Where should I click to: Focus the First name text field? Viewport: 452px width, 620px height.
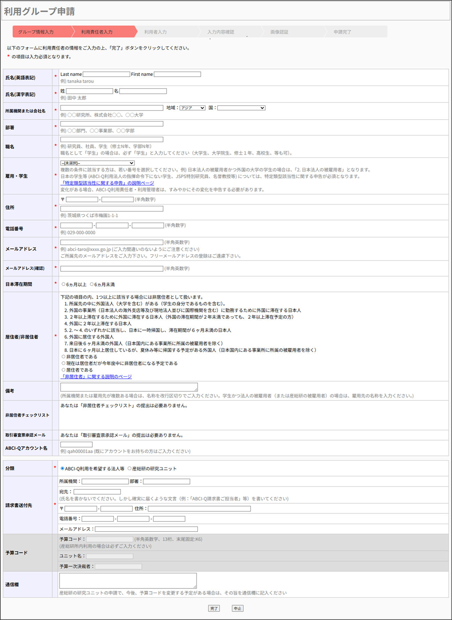pos(177,74)
